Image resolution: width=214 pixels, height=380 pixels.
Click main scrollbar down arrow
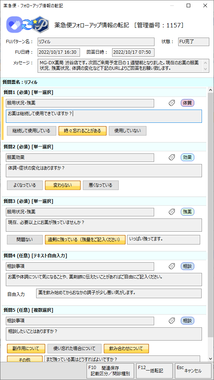pyautogui.click(x=210, y=359)
